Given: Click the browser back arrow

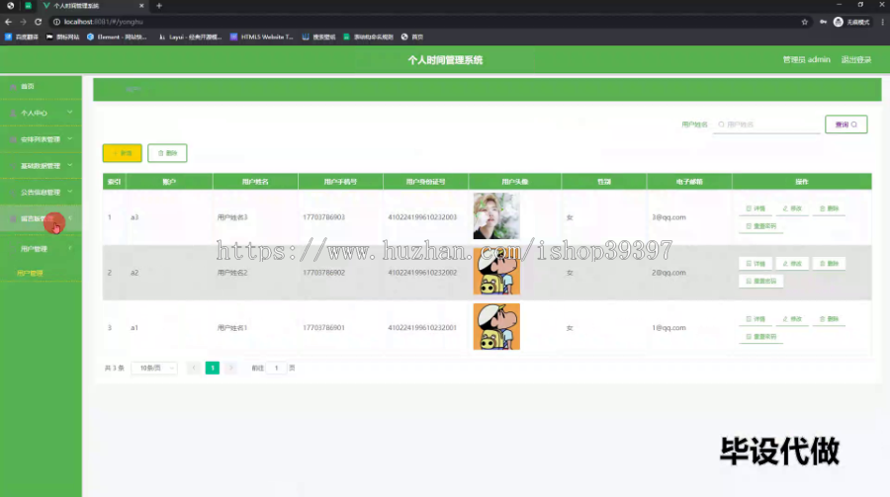Looking at the screenshot, I should click(x=8, y=22).
